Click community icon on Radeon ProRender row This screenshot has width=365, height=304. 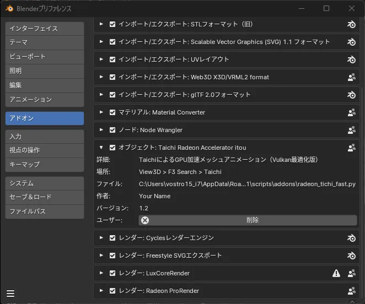click(352, 291)
